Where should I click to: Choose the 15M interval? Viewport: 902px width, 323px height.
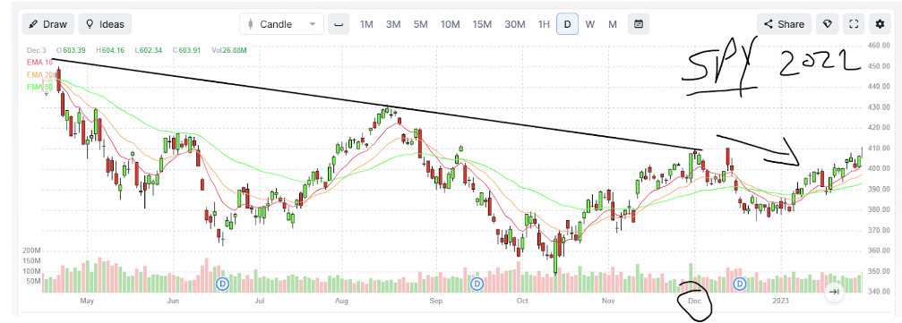click(482, 24)
